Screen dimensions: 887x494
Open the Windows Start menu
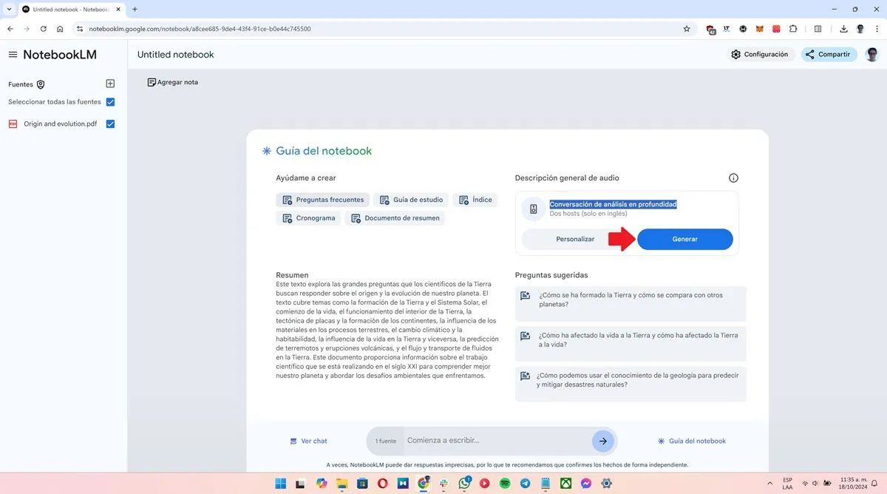[x=281, y=483]
